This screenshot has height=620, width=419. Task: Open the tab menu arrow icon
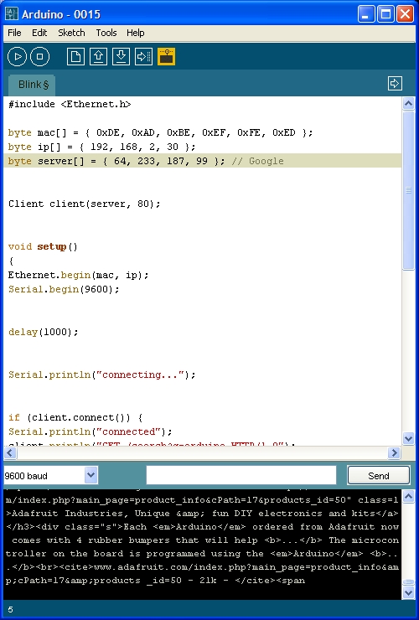(395, 84)
